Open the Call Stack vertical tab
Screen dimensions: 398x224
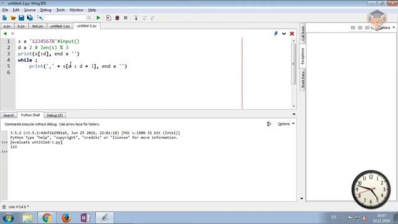pyautogui.click(x=303, y=33)
